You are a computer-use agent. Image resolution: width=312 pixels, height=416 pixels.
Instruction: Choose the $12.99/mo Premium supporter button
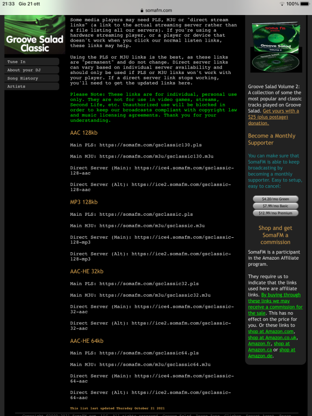pos(275,213)
